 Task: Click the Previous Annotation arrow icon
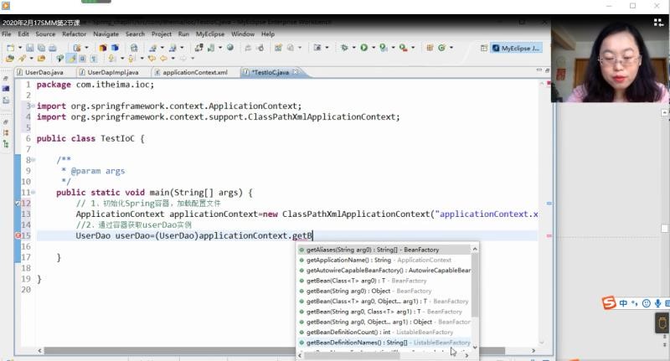131,58
